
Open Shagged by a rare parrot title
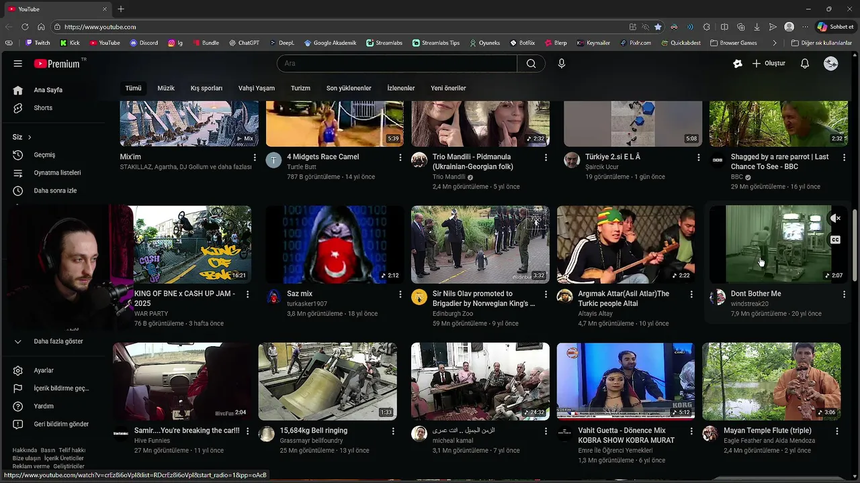(x=779, y=162)
